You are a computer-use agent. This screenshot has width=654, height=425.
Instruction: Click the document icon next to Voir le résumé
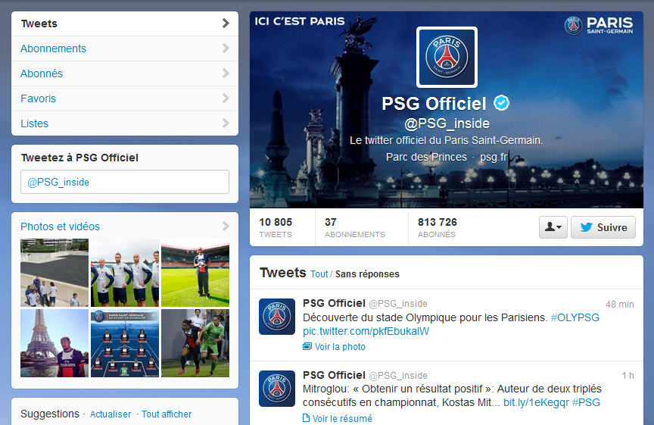coord(306,418)
